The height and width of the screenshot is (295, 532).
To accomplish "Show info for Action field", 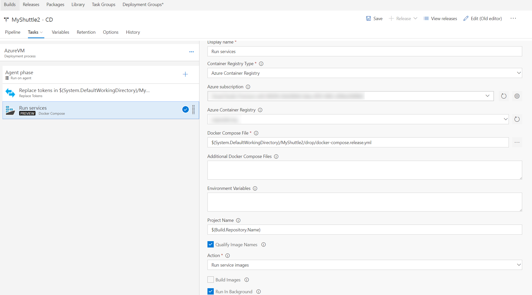I will [228, 256].
